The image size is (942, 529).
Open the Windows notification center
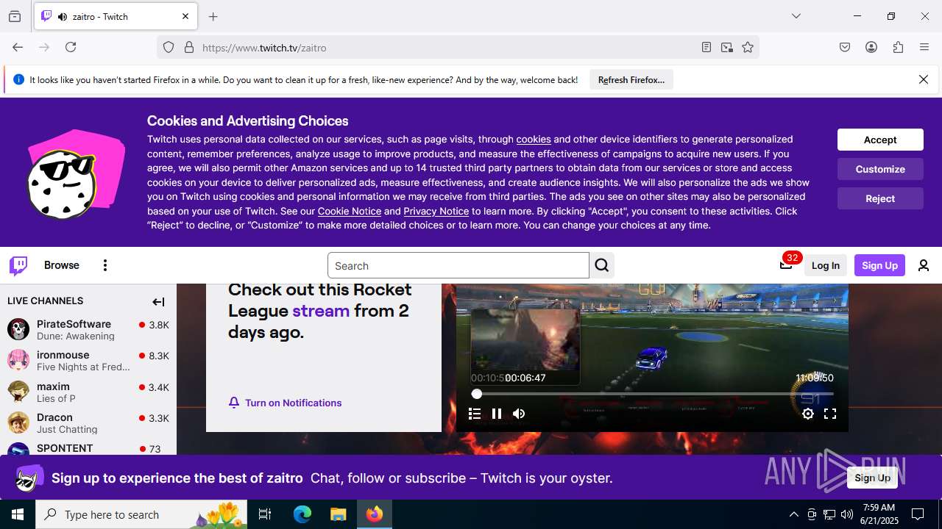coord(918,514)
